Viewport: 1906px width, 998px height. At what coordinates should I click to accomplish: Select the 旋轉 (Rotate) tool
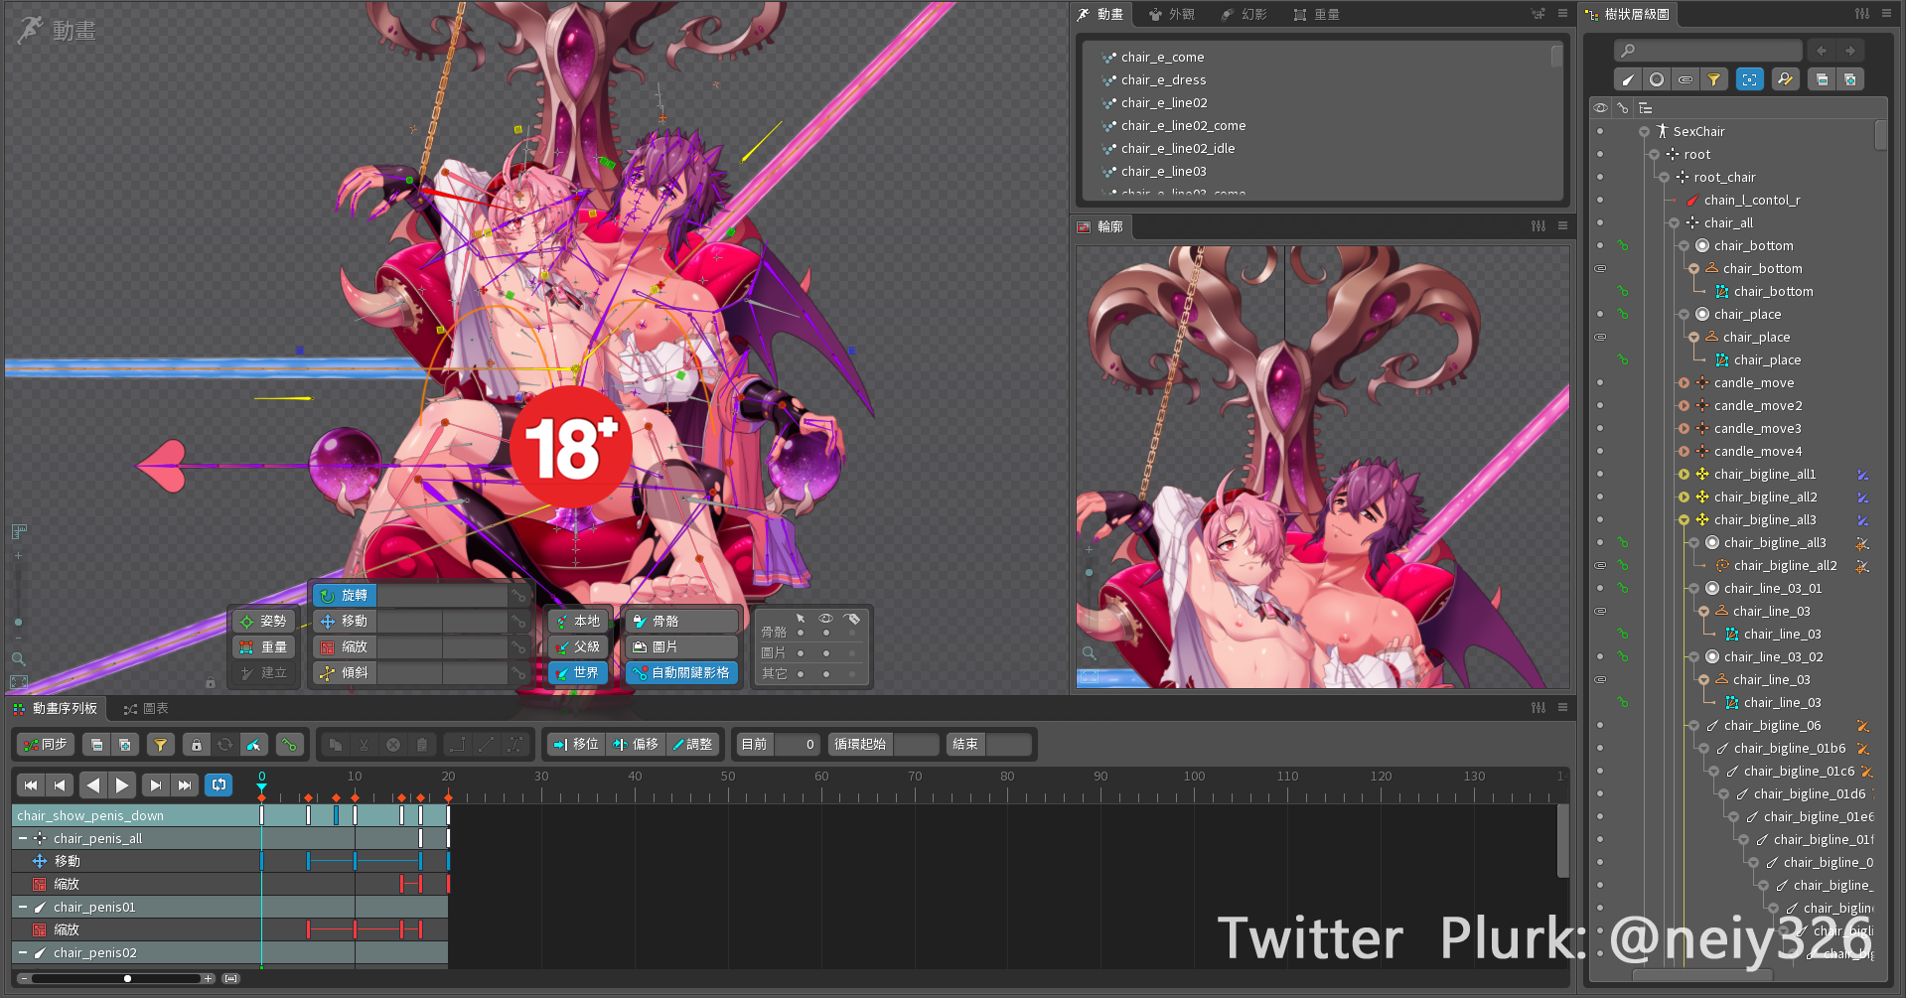345,595
